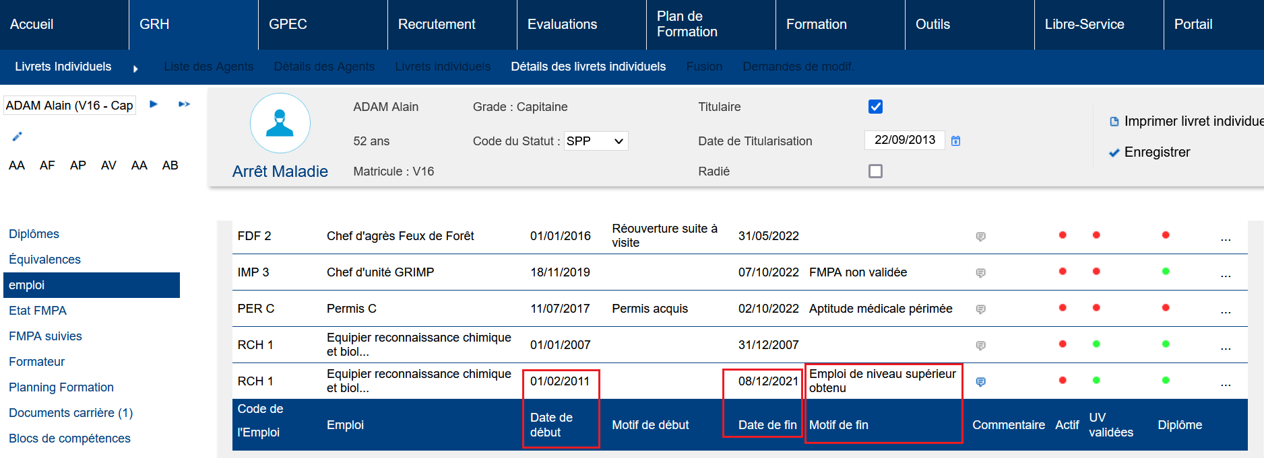Viewport: 1264px width, 458px height.
Task: Open the Code du Statut SPP dropdown
Action: tap(596, 141)
